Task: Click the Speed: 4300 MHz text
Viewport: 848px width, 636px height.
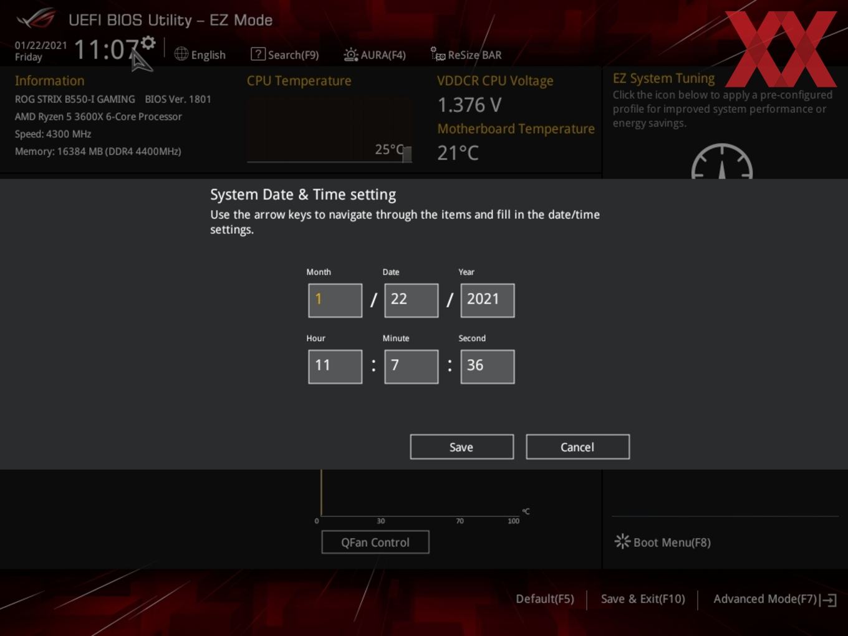Action: [x=53, y=134]
